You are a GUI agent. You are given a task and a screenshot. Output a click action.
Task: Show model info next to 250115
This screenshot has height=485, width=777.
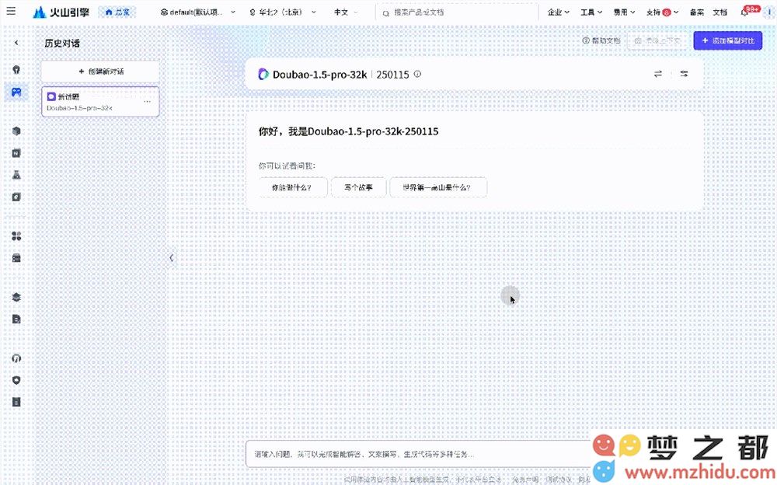[417, 74]
